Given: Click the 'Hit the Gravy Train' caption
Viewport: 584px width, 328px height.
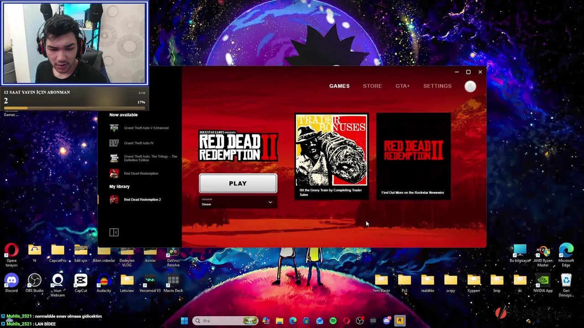Looking at the screenshot, I should [x=331, y=192].
